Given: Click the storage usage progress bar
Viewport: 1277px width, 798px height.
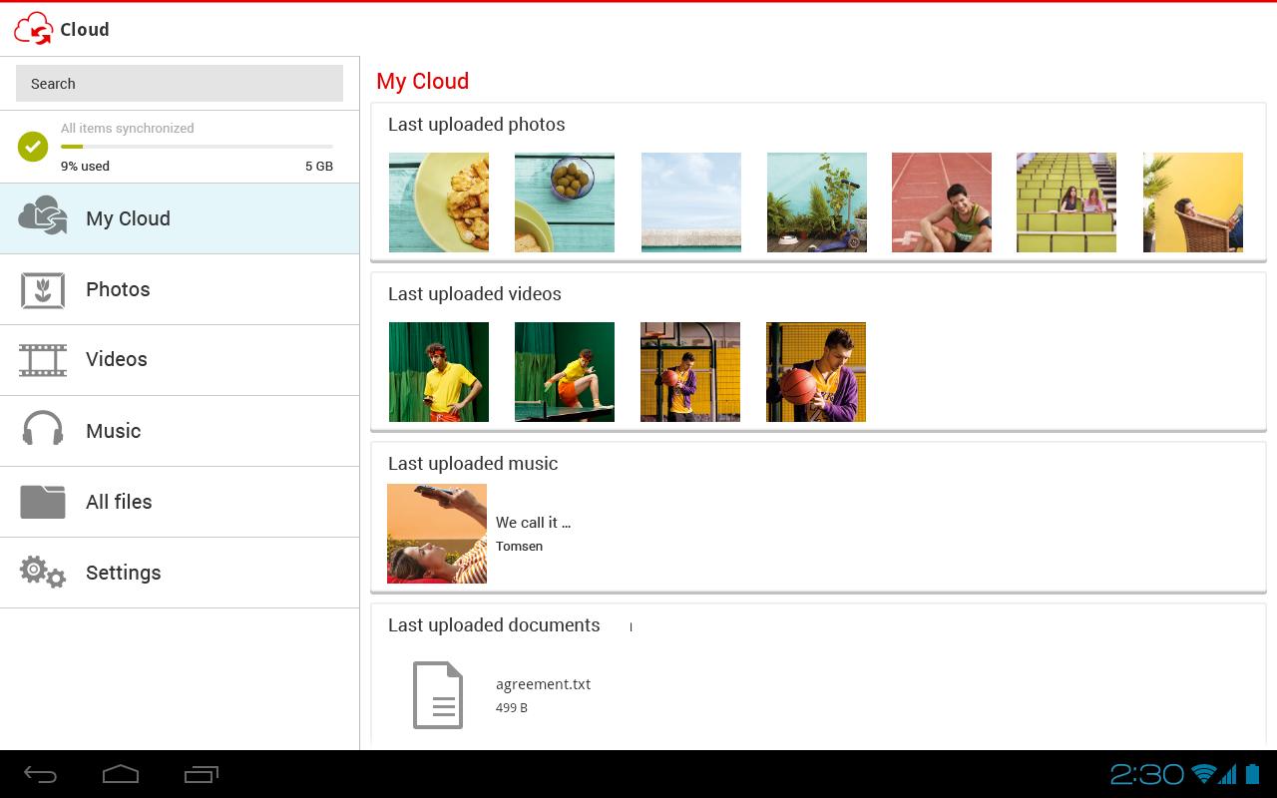Looking at the screenshot, I should 197,146.
